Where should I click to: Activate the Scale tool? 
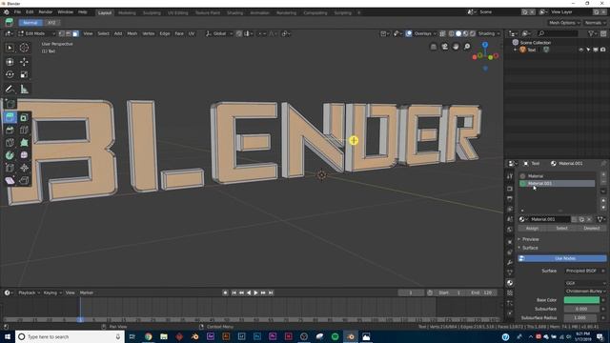pos(24,74)
